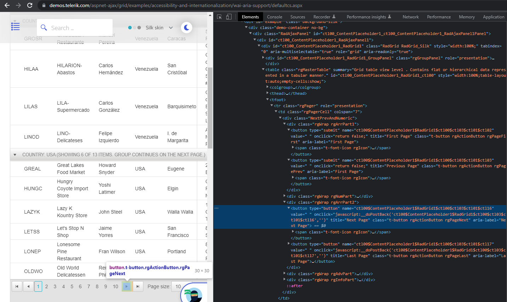Select page 1 in the pager

(x=38, y=286)
